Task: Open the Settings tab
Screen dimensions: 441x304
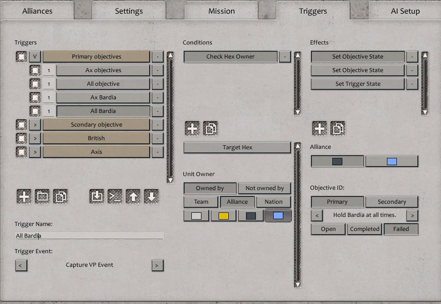Action: (x=129, y=11)
